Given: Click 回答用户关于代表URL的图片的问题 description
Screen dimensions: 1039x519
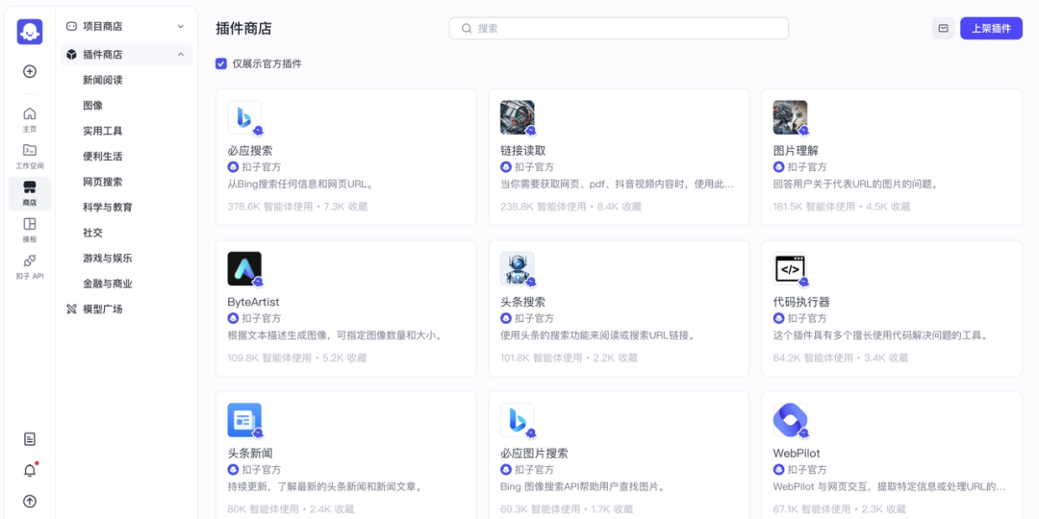Looking at the screenshot, I should 855,184.
